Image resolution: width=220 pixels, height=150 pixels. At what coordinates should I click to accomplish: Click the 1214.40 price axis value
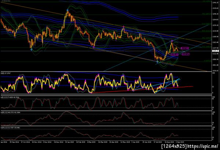pyautogui.click(x=216, y=31)
